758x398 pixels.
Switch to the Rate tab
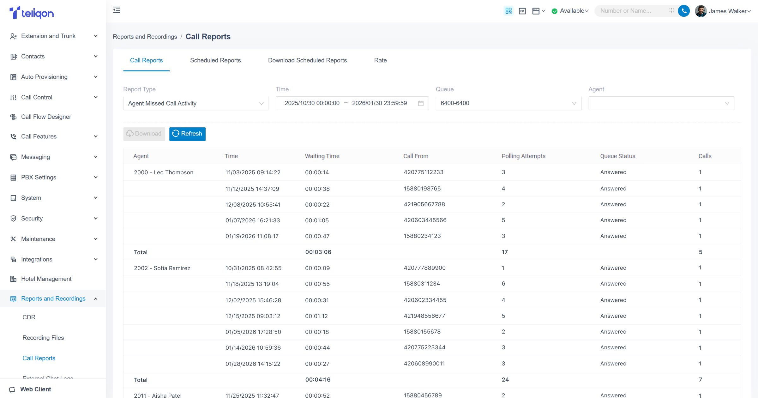pos(380,60)
